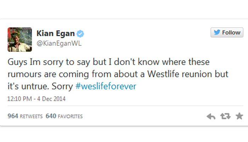Retweet using the retweet arrows icon

pos(225,116)
